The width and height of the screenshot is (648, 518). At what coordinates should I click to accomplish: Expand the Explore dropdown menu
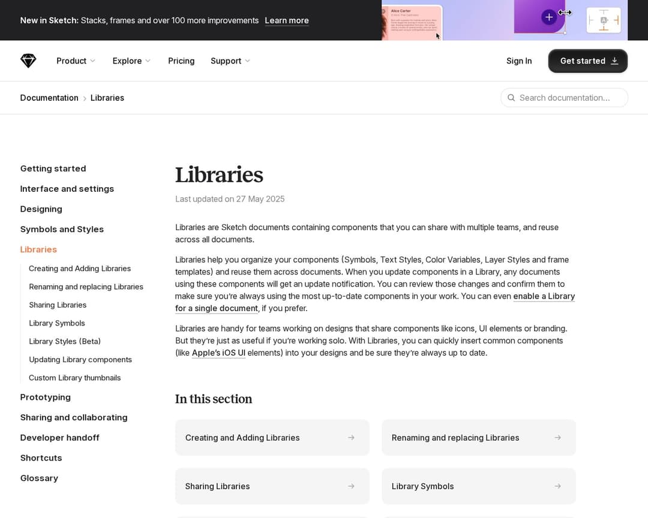click(131, 61)
